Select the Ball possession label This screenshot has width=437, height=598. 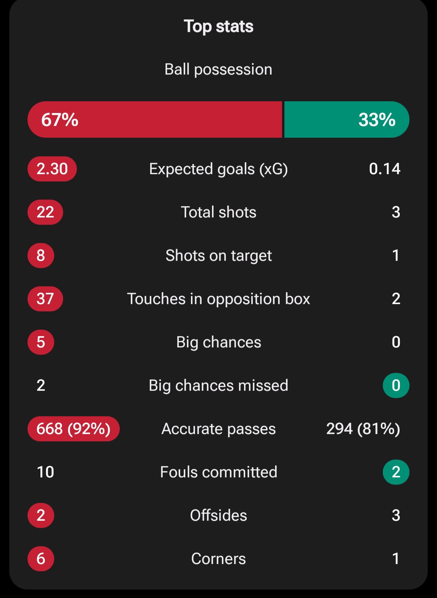click(218, 69)
